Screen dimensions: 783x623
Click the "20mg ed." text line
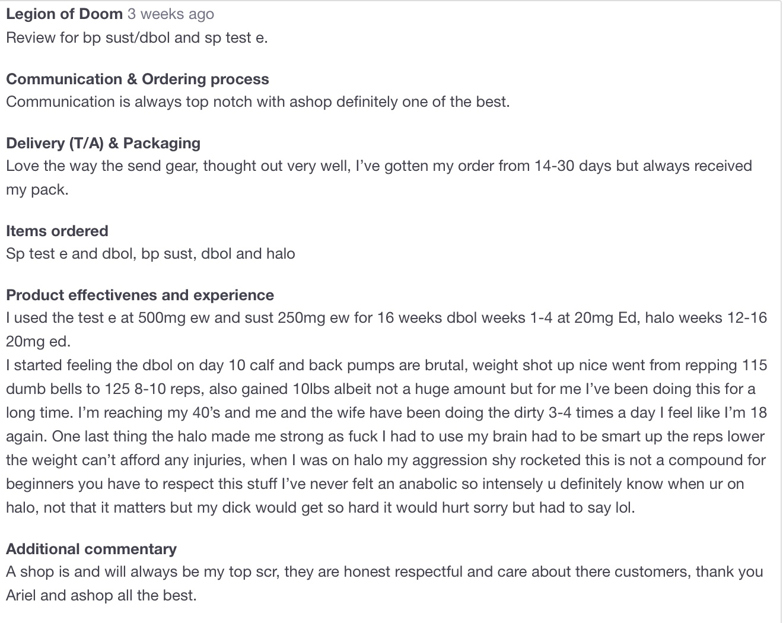[38, 341]
